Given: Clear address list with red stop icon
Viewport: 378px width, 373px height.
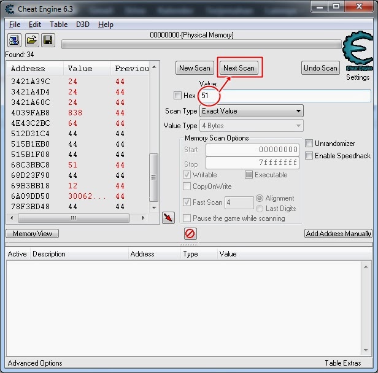Looking at the screenshot, I should 190,234.
